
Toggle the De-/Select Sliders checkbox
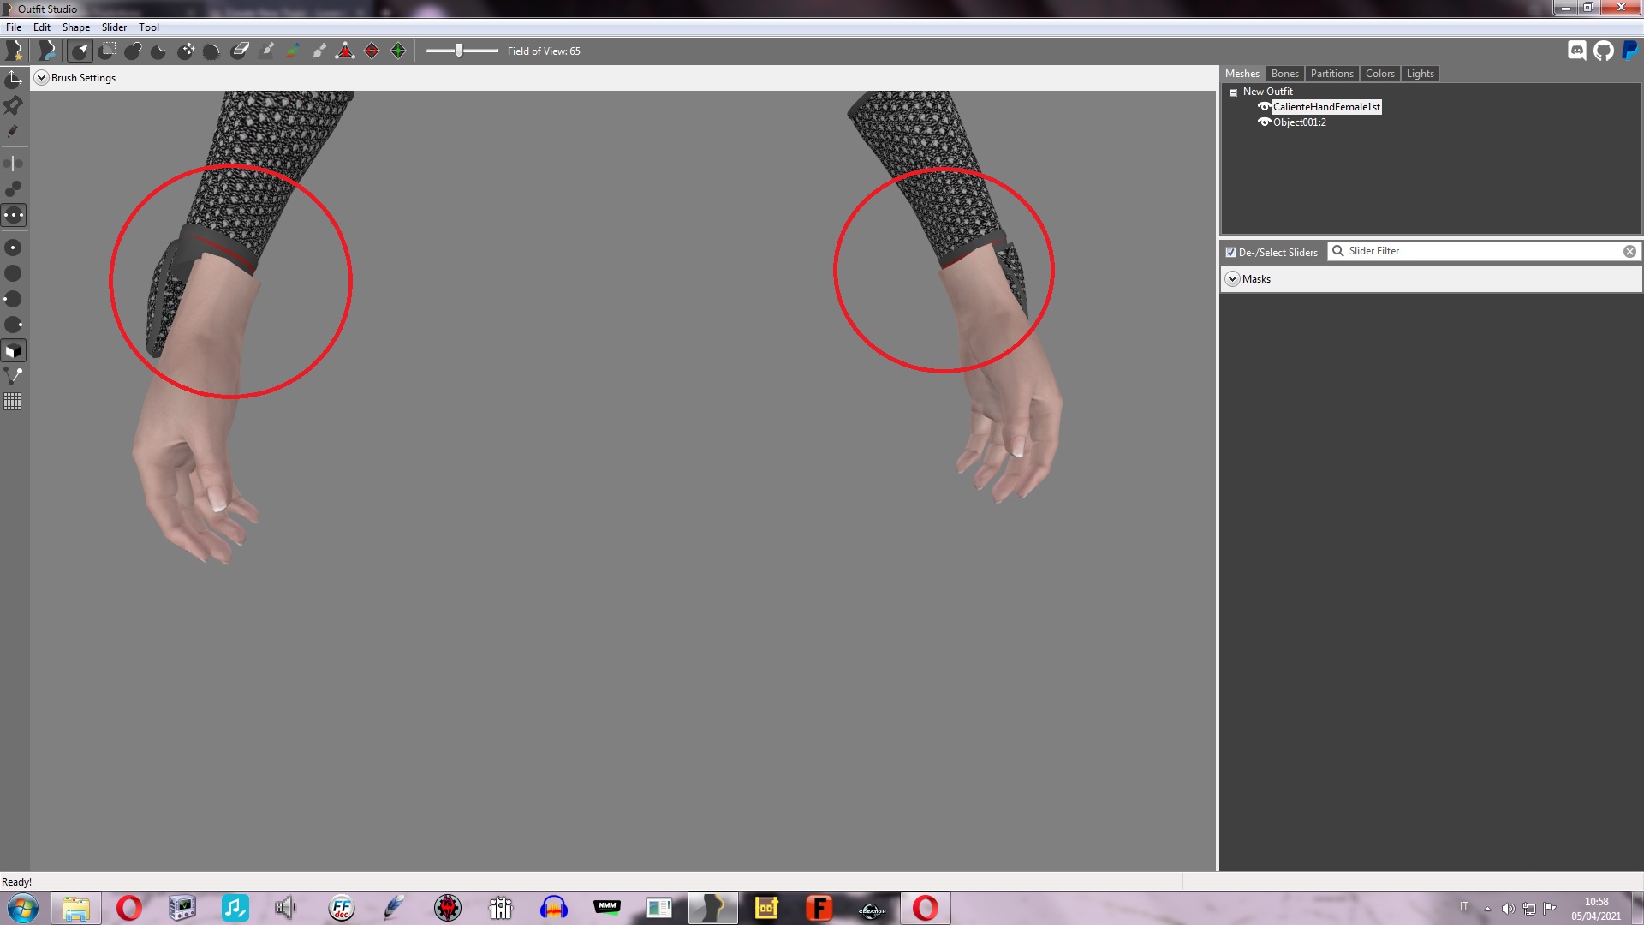1230,253
